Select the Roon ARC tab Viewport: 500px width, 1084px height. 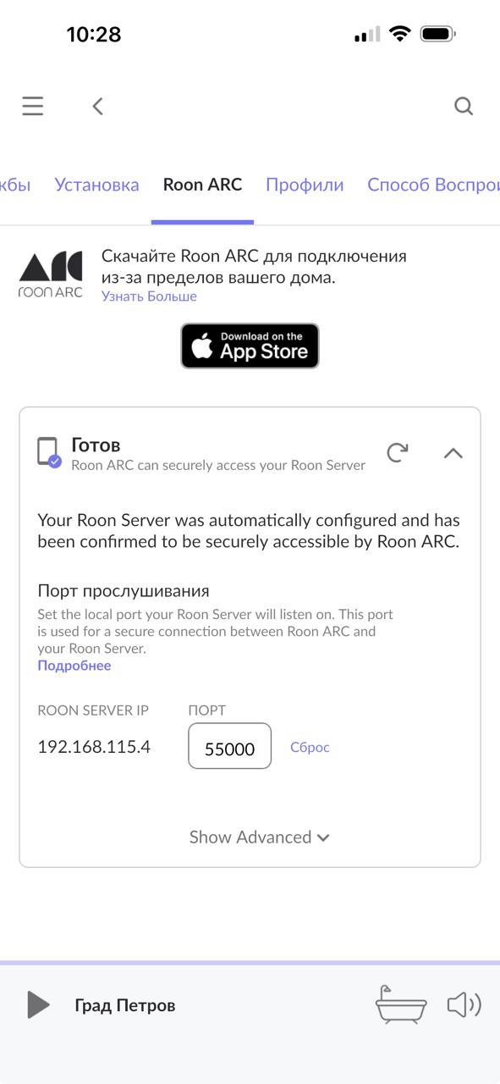[202, 185]
